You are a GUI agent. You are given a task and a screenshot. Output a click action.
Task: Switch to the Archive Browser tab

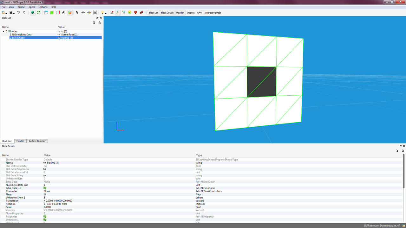pyautogui.click(x=37, y=141)
